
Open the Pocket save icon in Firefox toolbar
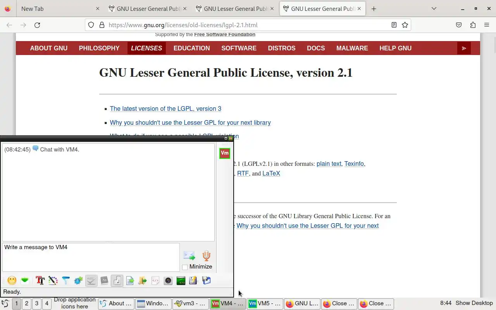click(x=459, y=25)
